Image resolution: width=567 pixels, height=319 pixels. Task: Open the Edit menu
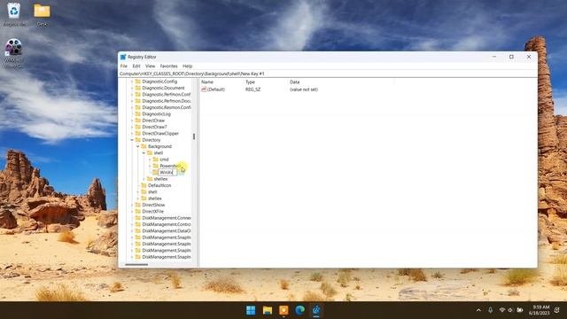pyautogui.click(x=136, y=66)
